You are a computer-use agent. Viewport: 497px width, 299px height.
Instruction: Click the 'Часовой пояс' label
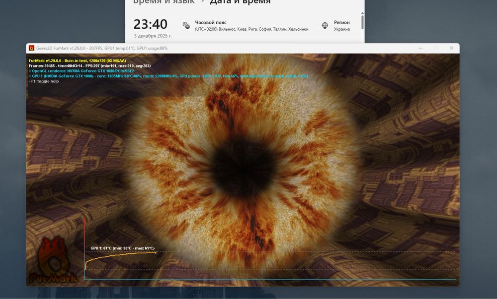tap(211, 22)
